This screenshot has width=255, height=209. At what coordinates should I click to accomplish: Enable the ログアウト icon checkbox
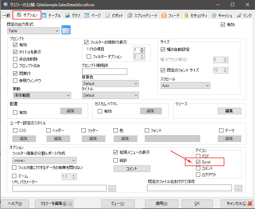pos(198,175)
